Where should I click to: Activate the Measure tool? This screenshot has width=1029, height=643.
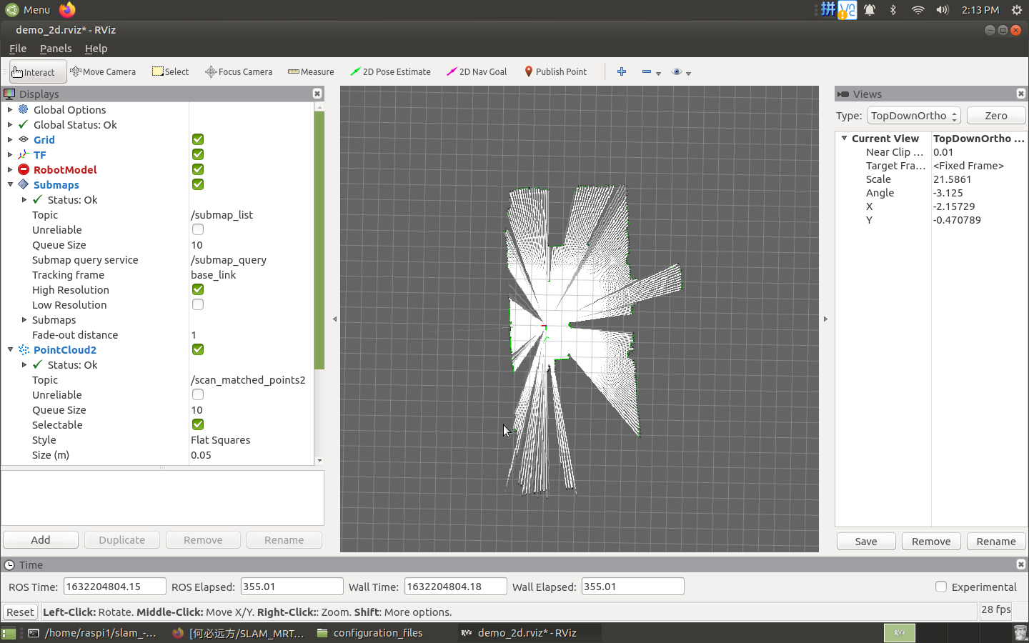(x=311, y=71)
